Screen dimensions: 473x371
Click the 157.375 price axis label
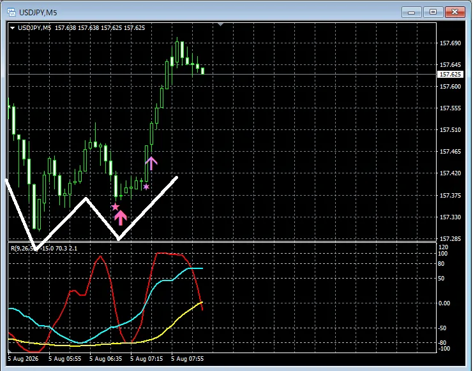tap(451, 196)
